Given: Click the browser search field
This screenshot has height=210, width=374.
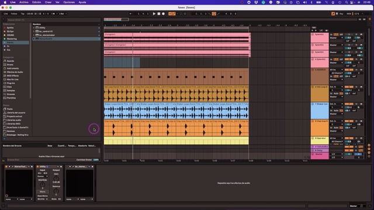Looking at the screenshot, I should tap(54, 20).
